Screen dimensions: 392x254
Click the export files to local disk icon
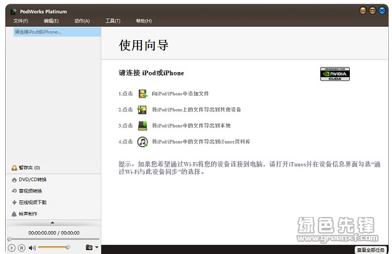pyautogui.click(x=143, y=126)
